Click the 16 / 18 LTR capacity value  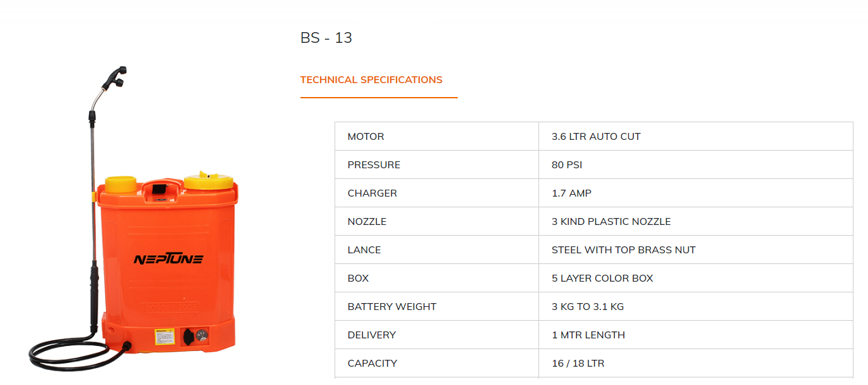point(578,364)
